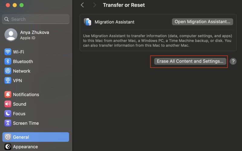Screen dimensions: 242x151
Task: Click the Wi-Fi icon in sidebar
Action: 8,52
